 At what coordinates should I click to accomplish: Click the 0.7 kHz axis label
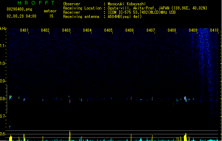tap(3, 116)
